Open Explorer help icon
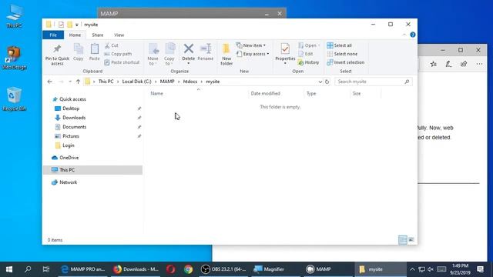 (413, 35)
